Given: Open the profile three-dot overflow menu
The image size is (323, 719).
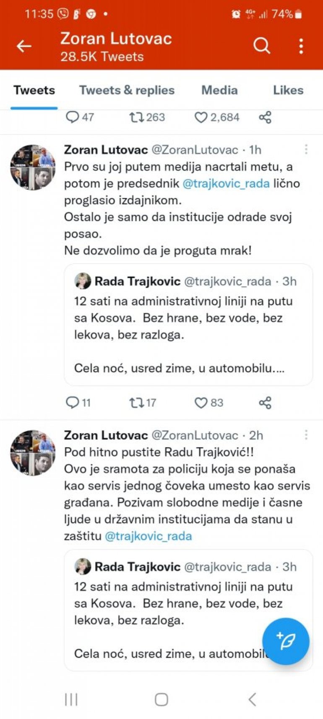Looking at the screenshot, I should 301,46.
